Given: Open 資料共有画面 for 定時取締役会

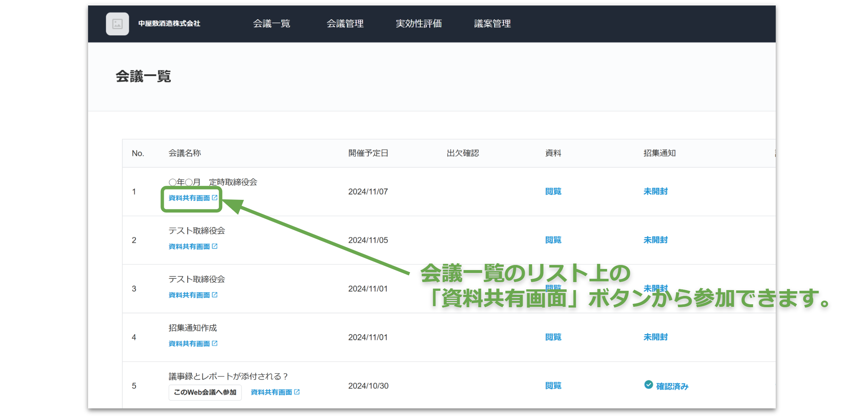Looking at the screenshot, I should (189, 198).
